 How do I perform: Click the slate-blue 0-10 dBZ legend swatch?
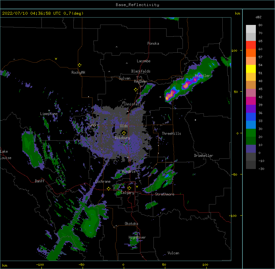pyautogui.click(x=251, y=149)
